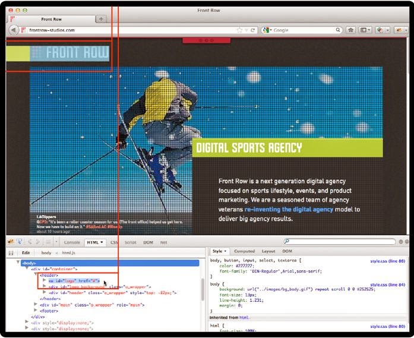Open style.css line 86 source link
The width and height of the screenshot is (414, 338).
click(x=387, y=261)
